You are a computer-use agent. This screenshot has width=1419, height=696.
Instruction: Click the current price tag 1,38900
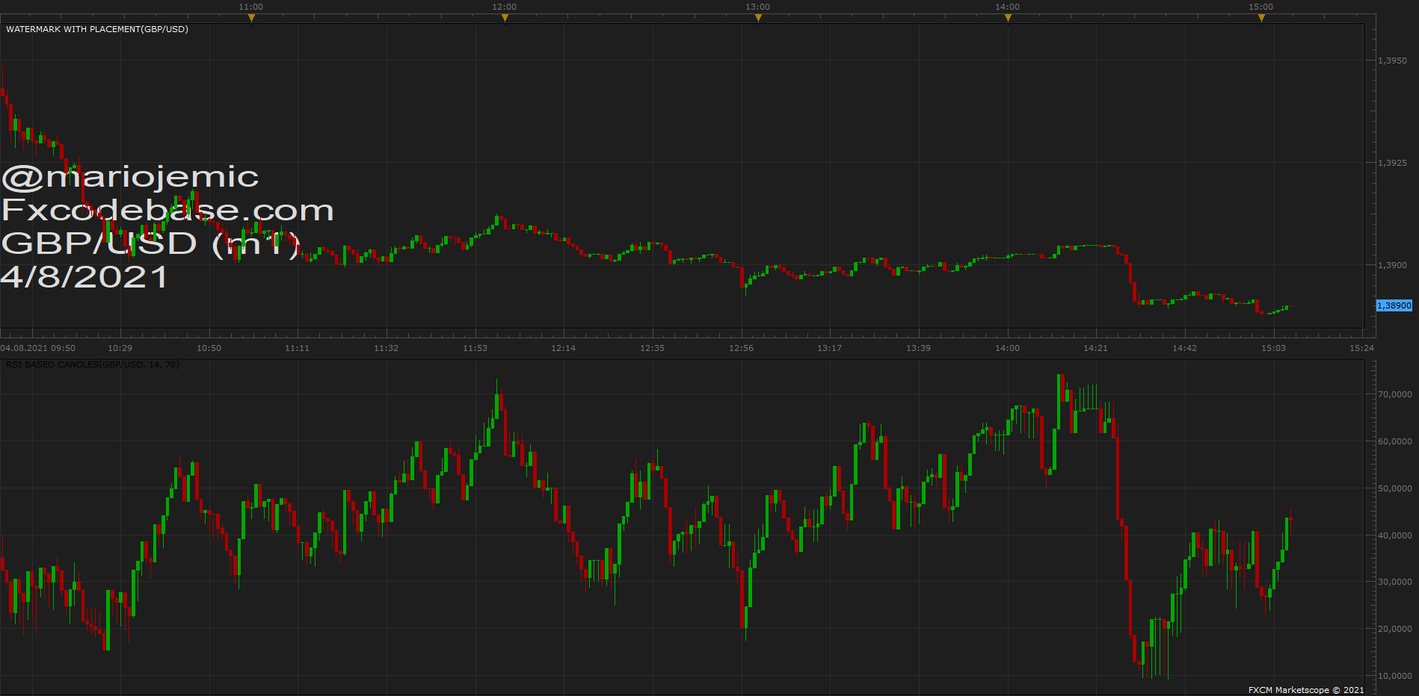[x=1394, y=305]
